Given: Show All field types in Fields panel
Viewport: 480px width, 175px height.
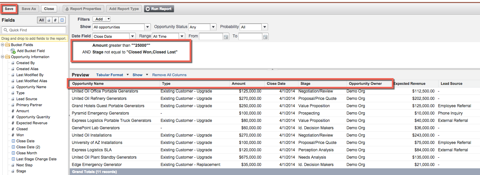Looking at the screenshot, I should click(x=41, y=20).
